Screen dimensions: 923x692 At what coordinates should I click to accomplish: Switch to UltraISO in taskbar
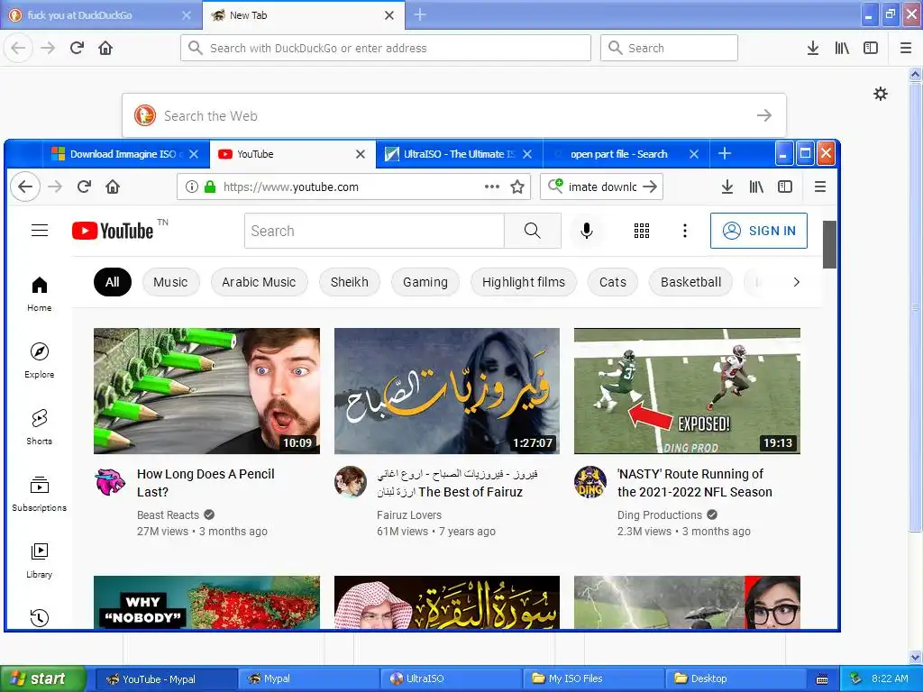pyautogui.click(x=451, y=679)
